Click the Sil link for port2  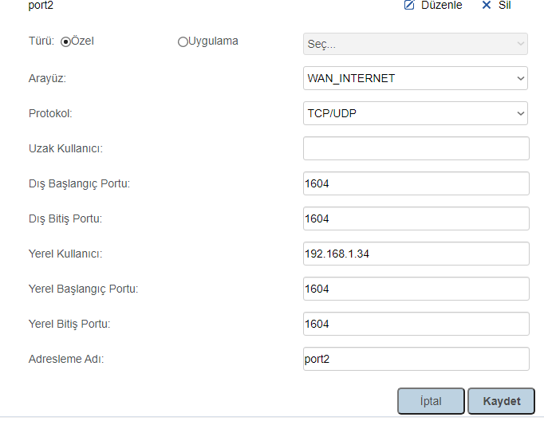[504, 5]
